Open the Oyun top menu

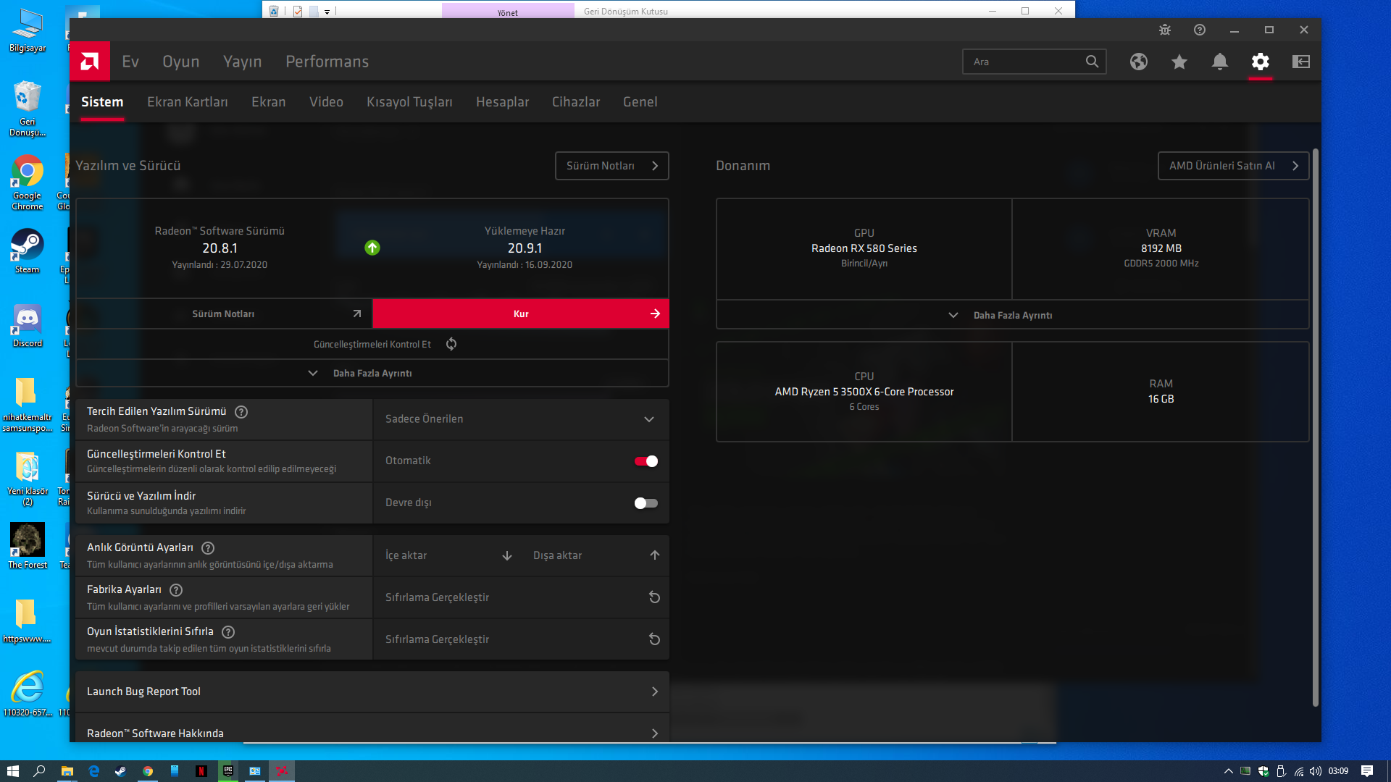point(181,62)
